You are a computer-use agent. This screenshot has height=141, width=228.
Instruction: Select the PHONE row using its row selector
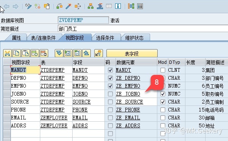click(x=7, y=110)
